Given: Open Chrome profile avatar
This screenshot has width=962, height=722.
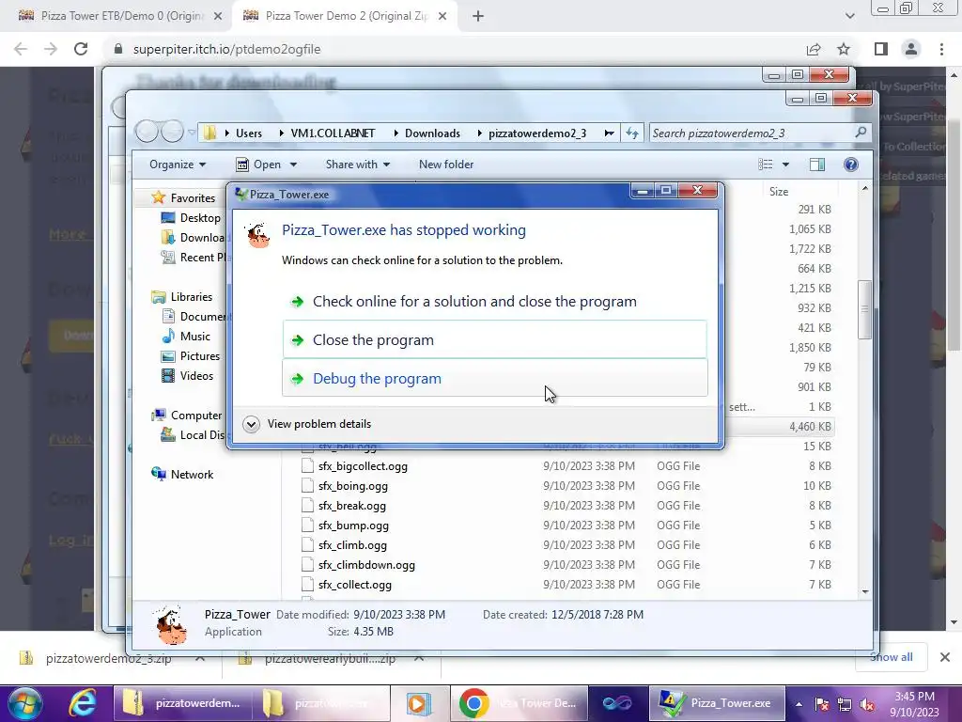Looking at the screenshot, I should point(911,49).
